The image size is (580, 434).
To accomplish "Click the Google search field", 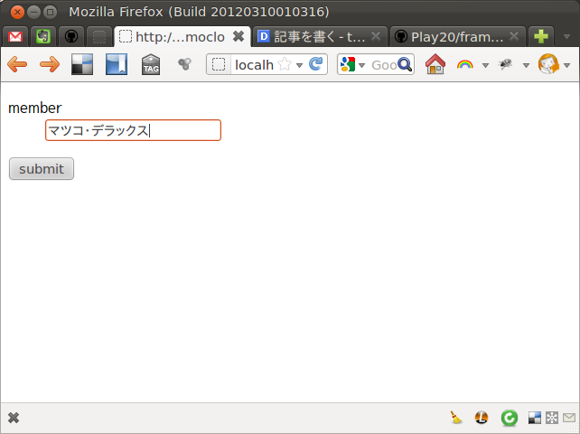I will pyautogui.click(x=383, y=65).
